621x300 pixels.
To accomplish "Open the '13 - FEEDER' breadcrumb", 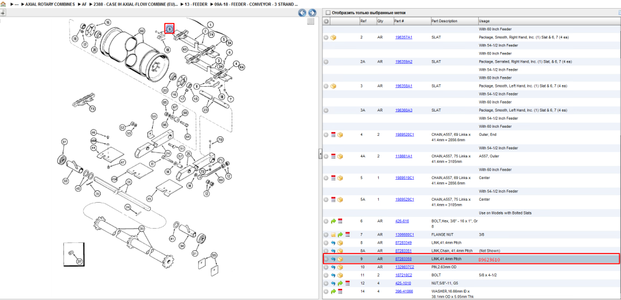I will [196, 4].
